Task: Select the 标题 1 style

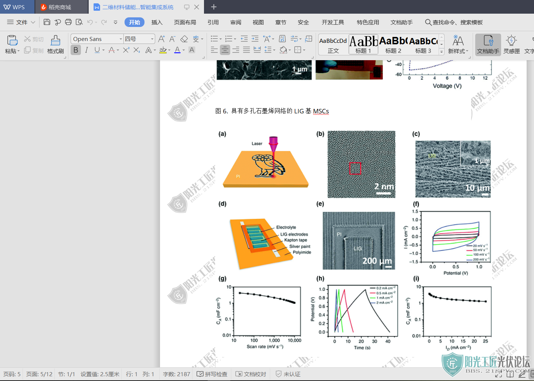Action: click(x=363, y=45)
